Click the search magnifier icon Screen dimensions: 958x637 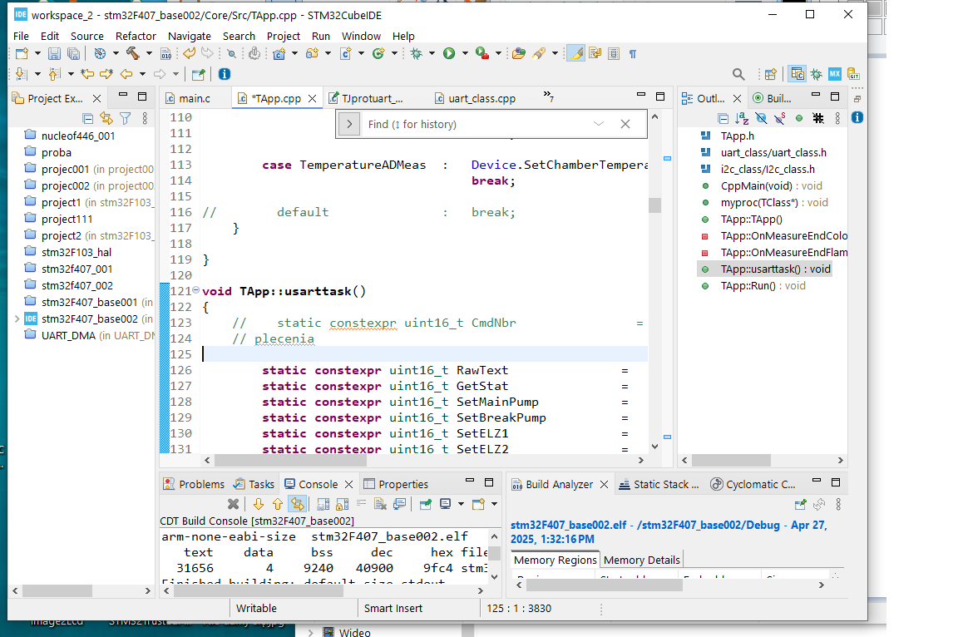click(x=738, y=74)
